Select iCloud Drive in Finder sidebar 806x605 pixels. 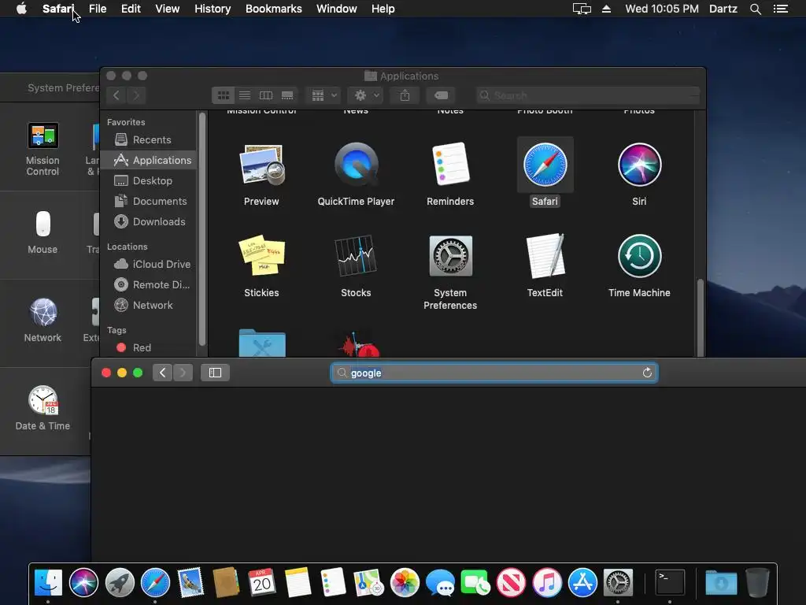click(x=149, y=264)
